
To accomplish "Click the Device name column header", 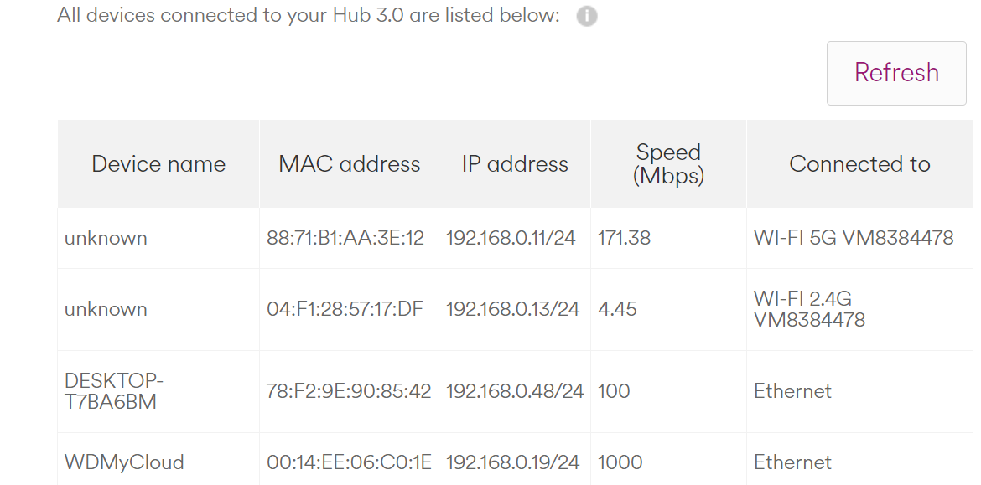I will pyautogui.click(x=158, y=164).
